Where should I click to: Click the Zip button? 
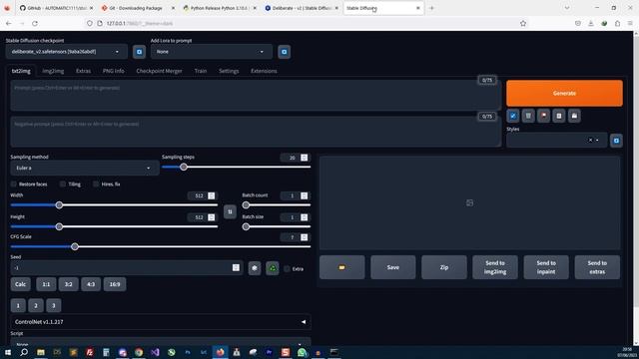pos(444,267)
